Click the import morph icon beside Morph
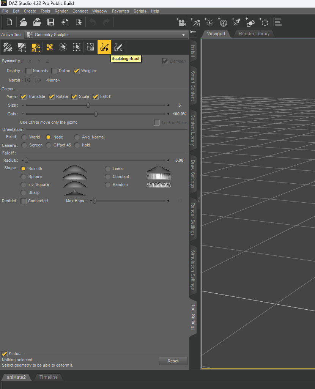 click(x=28, y=80)
